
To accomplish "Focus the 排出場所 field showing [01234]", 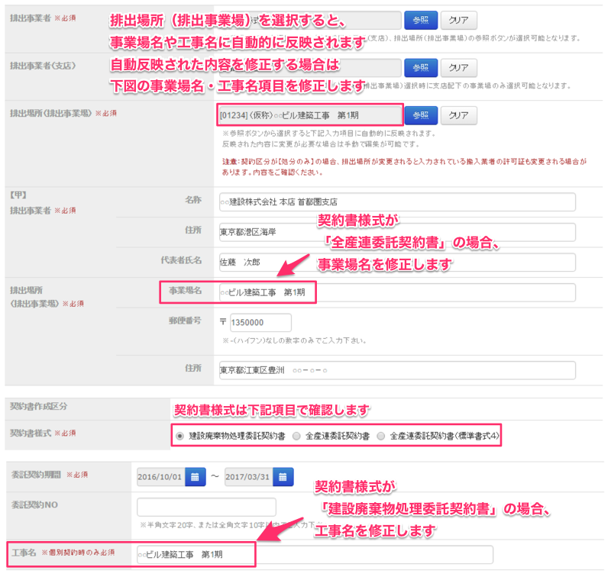I will 309,115.
